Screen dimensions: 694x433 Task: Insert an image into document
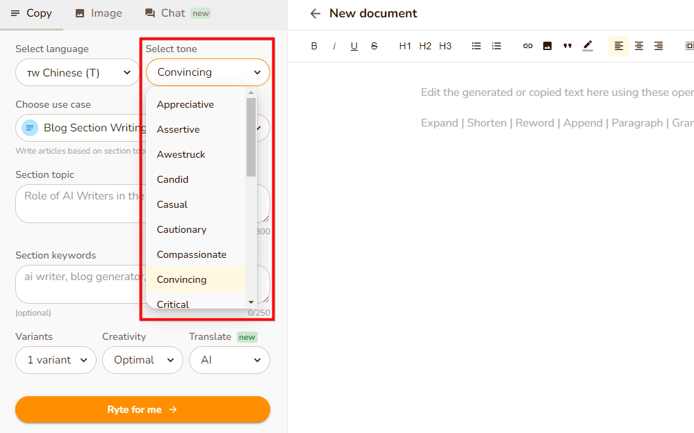[x=547, y=46]
